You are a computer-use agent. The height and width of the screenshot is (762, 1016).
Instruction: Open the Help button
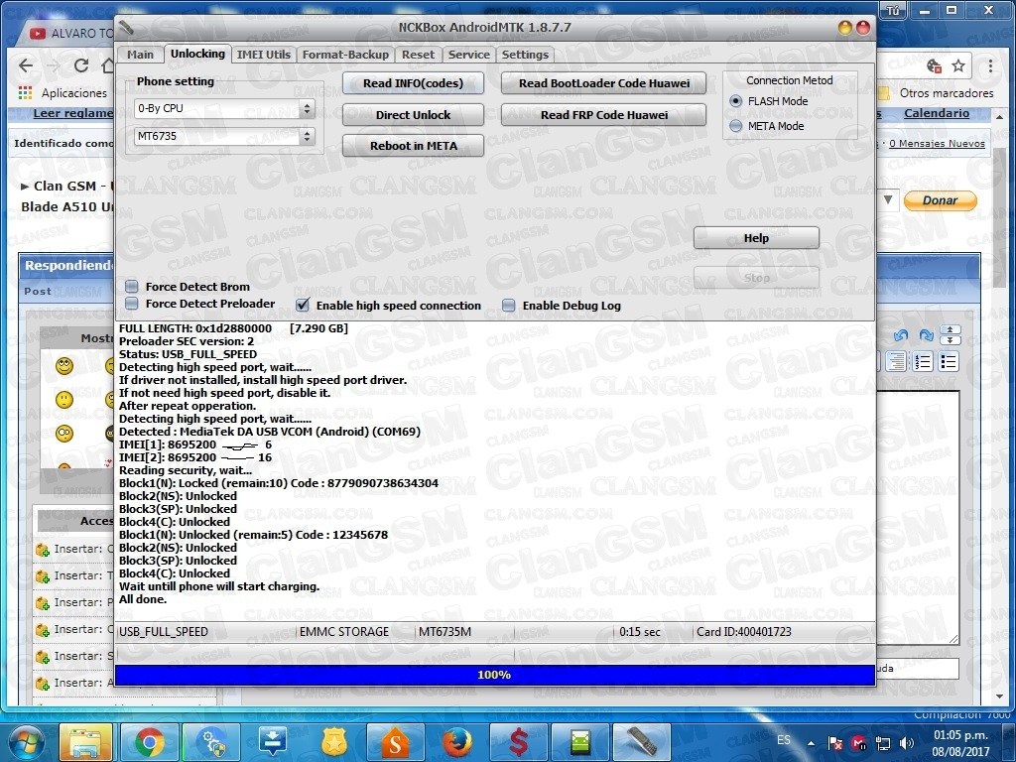click(x=756, y=238)
